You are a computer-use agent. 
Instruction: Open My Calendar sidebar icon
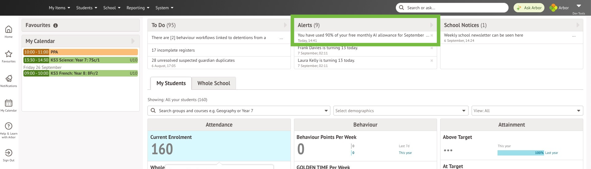[x=9, y=103]
